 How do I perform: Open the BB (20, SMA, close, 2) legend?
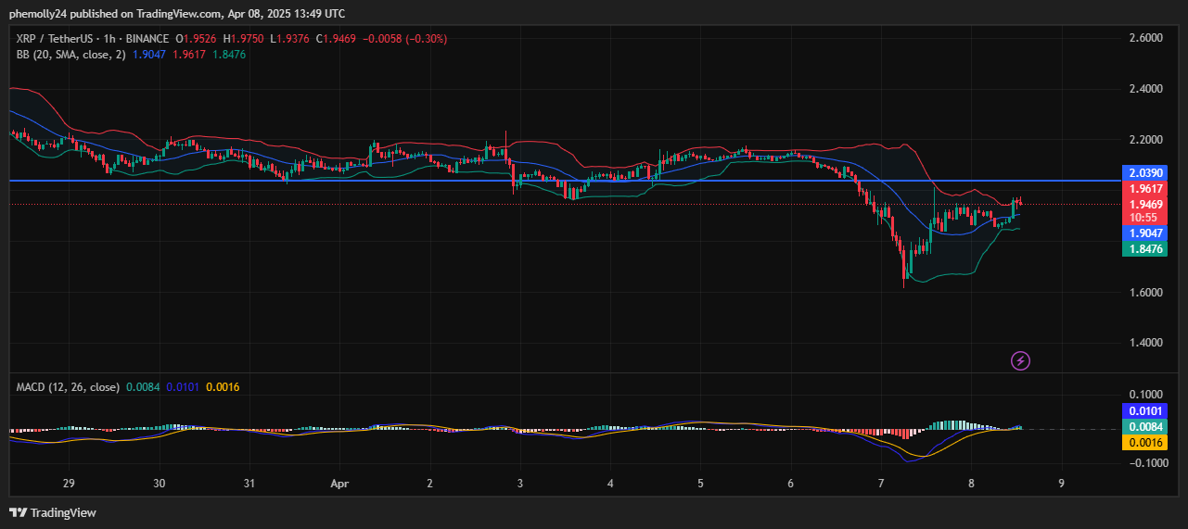[x=72, y=55]
